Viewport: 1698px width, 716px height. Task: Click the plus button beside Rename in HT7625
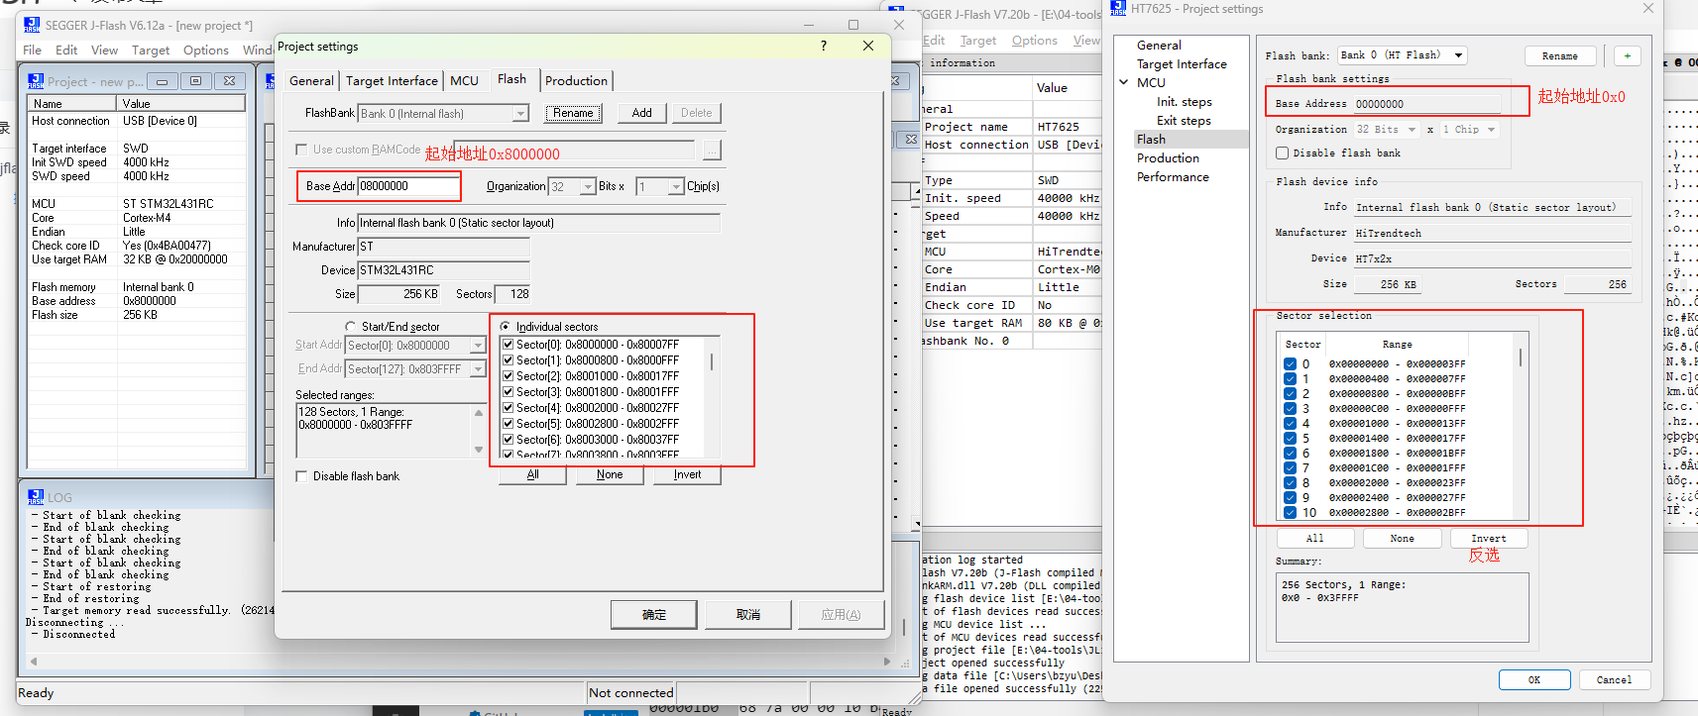[x=1627, y=55]
